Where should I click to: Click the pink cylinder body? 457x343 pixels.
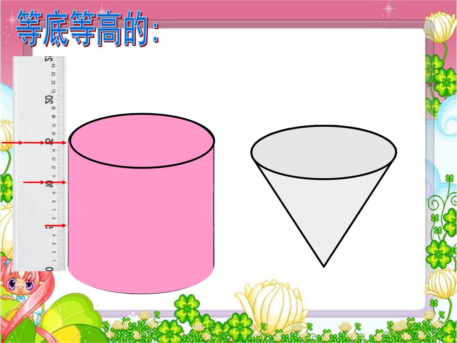(141, 222)
